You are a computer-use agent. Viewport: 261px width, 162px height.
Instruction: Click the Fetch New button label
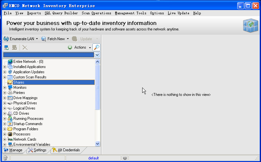[x=56, y=39]
